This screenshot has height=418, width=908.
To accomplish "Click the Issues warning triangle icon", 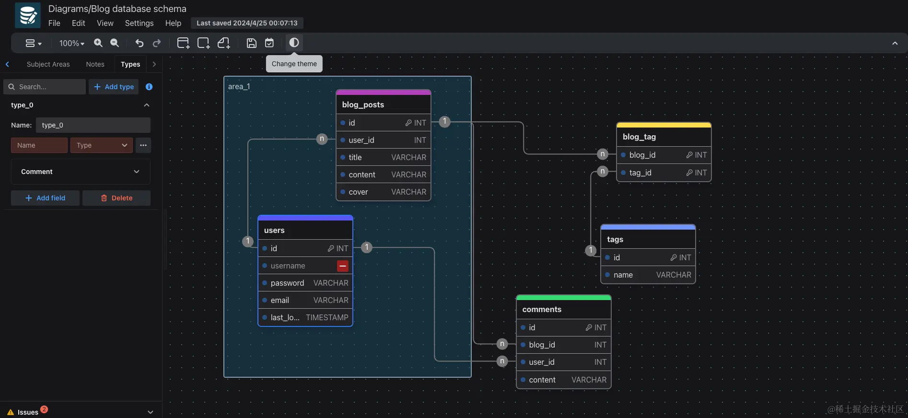I will 11,412.
